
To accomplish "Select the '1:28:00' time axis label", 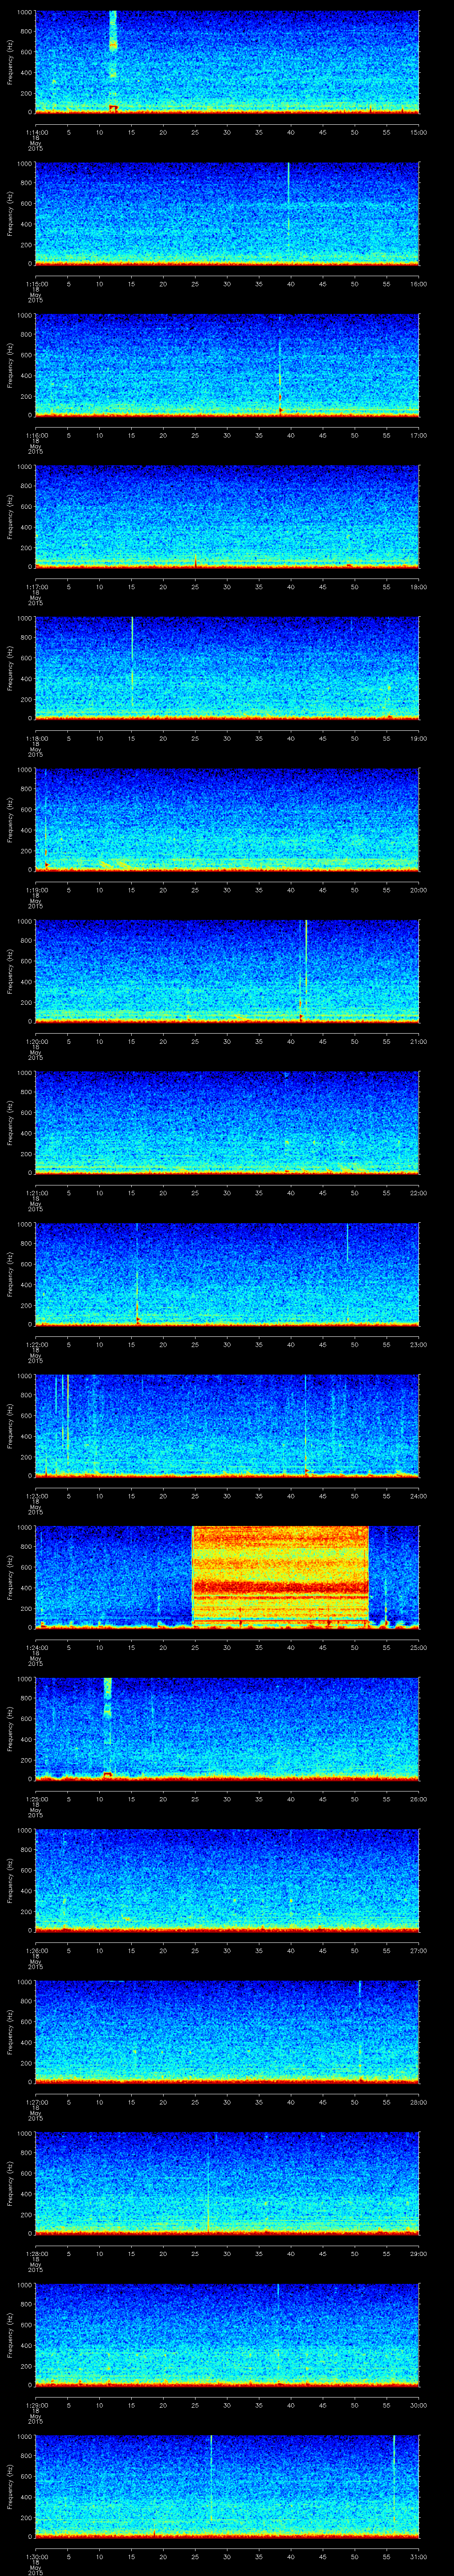I will pyautogui.click(x=36, y=2253).
